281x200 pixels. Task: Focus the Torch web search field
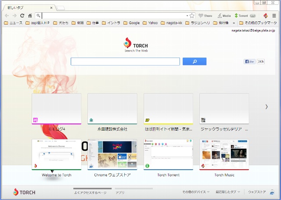pos(125,62)
